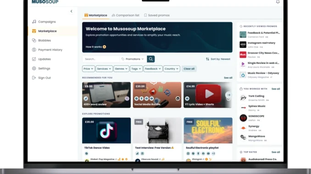The image size is (311, 174).
Task: Click See all for Top rated
Action: (x=276, y=152)
